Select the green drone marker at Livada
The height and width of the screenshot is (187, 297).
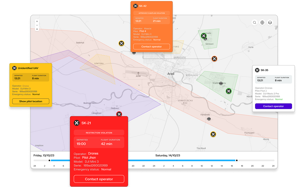click(204, 36)
